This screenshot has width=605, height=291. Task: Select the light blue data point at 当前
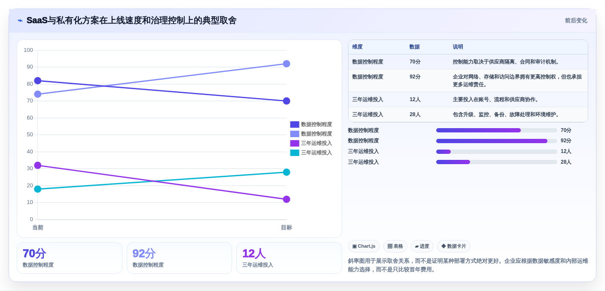(x=38, y=94)
